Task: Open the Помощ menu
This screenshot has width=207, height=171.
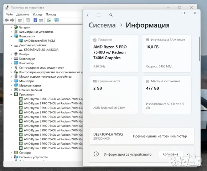Action: 51,14
